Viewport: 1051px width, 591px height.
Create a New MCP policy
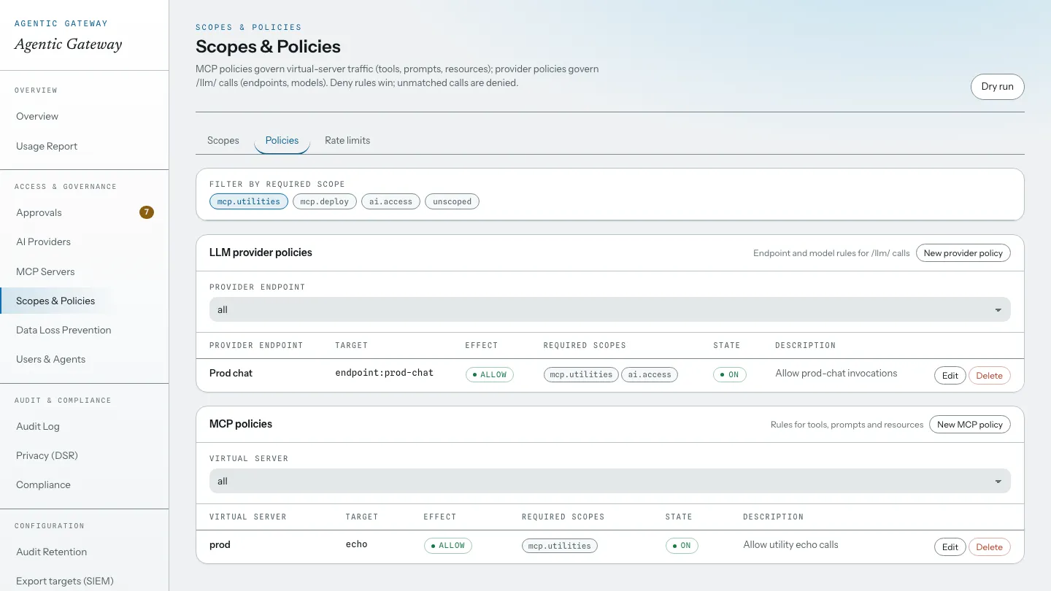click(x=970, y=425)
